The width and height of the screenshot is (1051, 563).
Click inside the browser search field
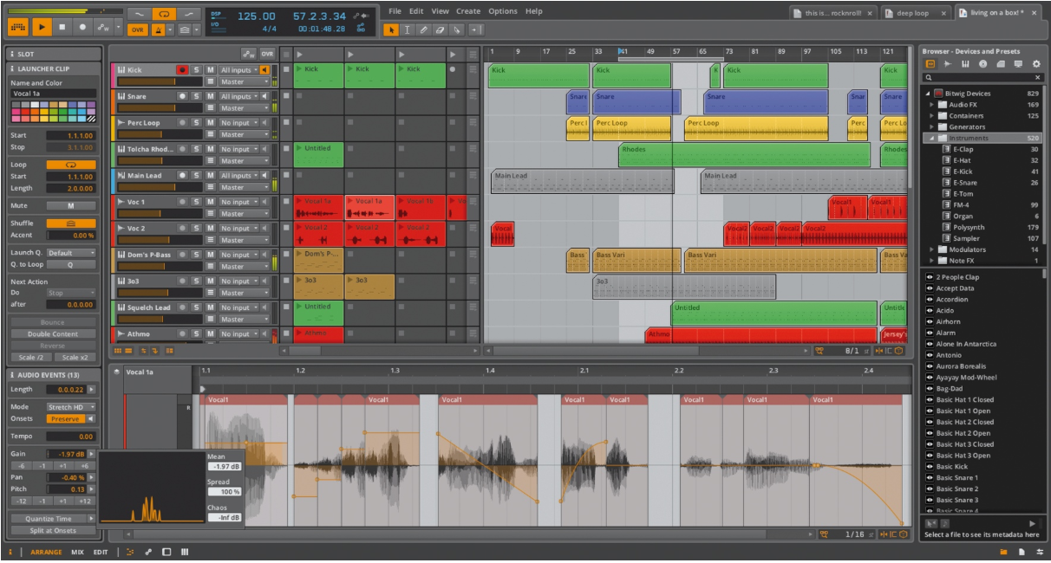pos(980,77)
